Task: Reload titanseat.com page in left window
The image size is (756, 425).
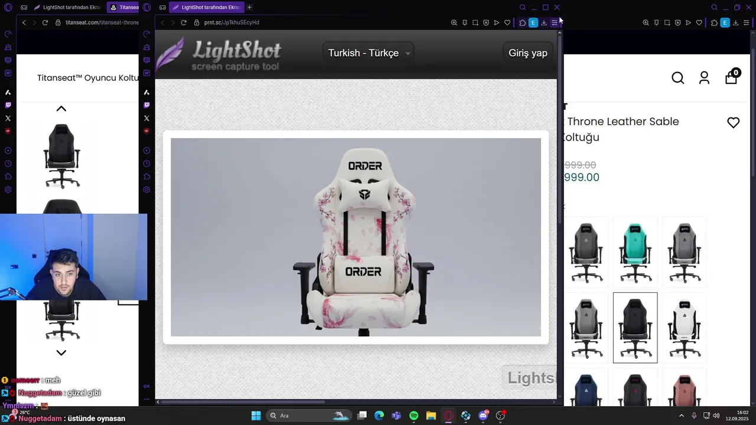Action: pos(45,22)
